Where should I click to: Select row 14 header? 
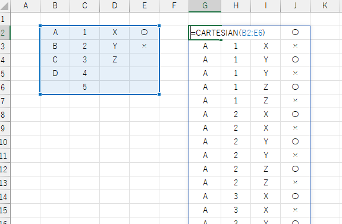coord(5,197)
